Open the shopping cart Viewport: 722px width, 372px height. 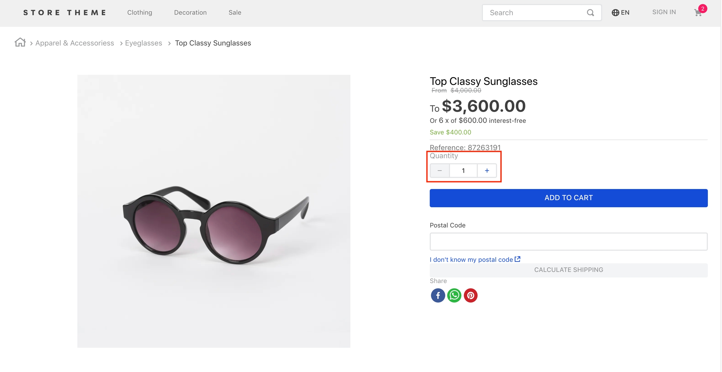coord(698,13)
